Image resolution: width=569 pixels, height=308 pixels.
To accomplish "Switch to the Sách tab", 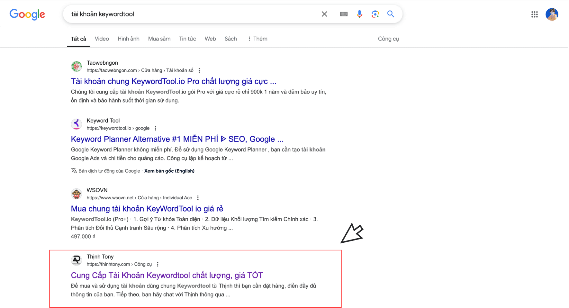I will pos(231,39).
